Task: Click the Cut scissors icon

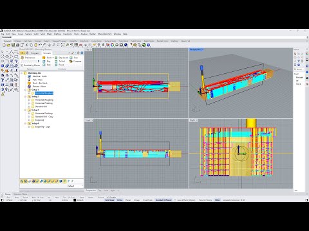Action: click(x=26, y=45)
